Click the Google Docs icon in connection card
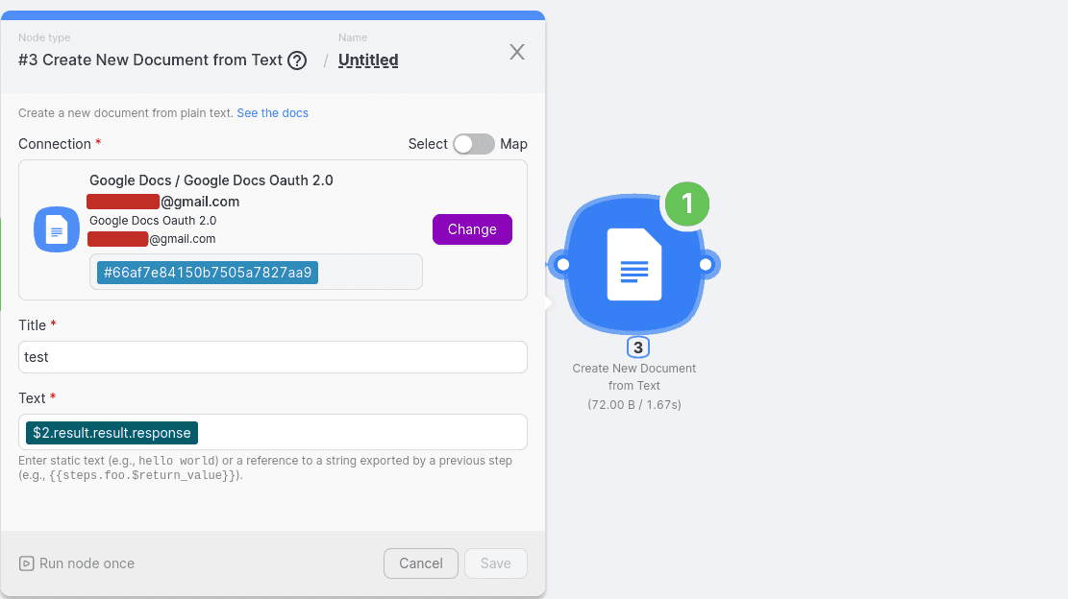Viewport: 1068px width, 599px height. 57,229
